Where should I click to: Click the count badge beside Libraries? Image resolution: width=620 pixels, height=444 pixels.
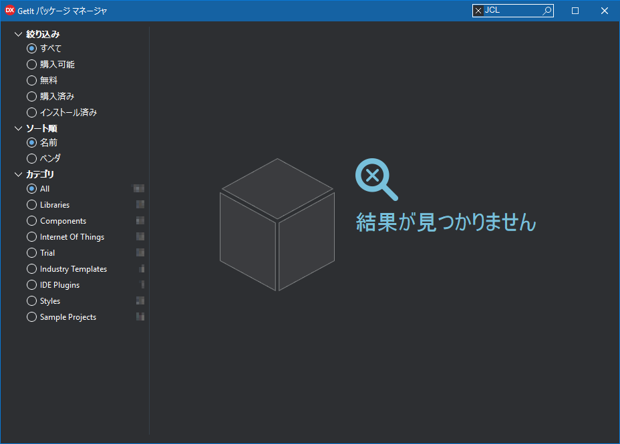pyautogui.click(x=139, y=204)
